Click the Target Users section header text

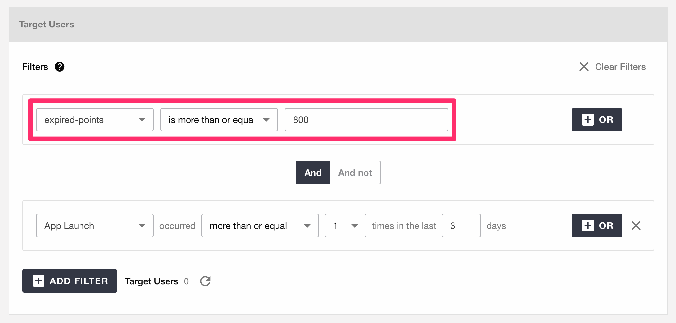(46, 25)
